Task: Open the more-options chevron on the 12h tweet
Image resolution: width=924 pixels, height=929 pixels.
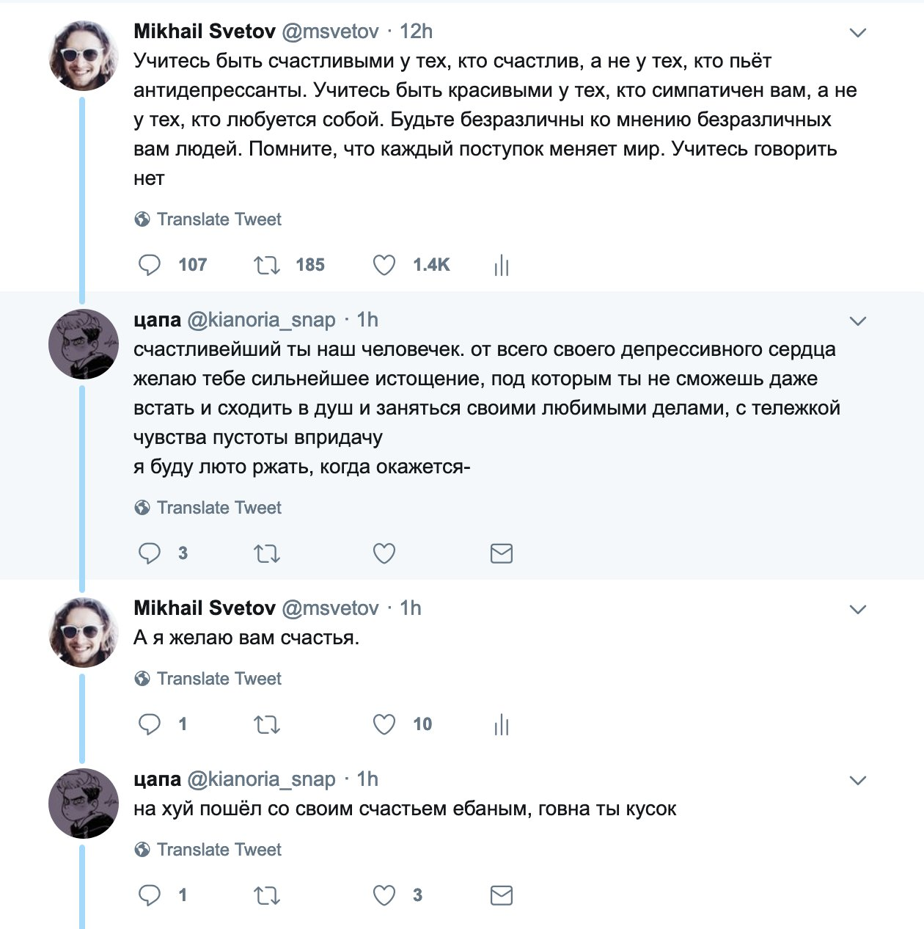Action: [857, 32]
